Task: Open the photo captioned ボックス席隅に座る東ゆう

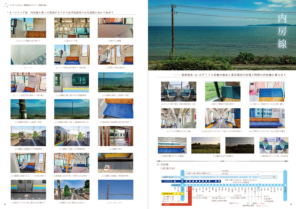Action: (x=28, y=28)
